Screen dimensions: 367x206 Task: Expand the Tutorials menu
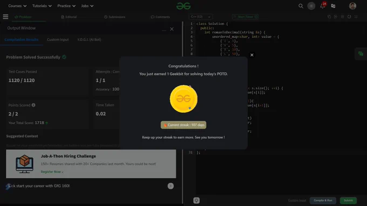[42, 6]
